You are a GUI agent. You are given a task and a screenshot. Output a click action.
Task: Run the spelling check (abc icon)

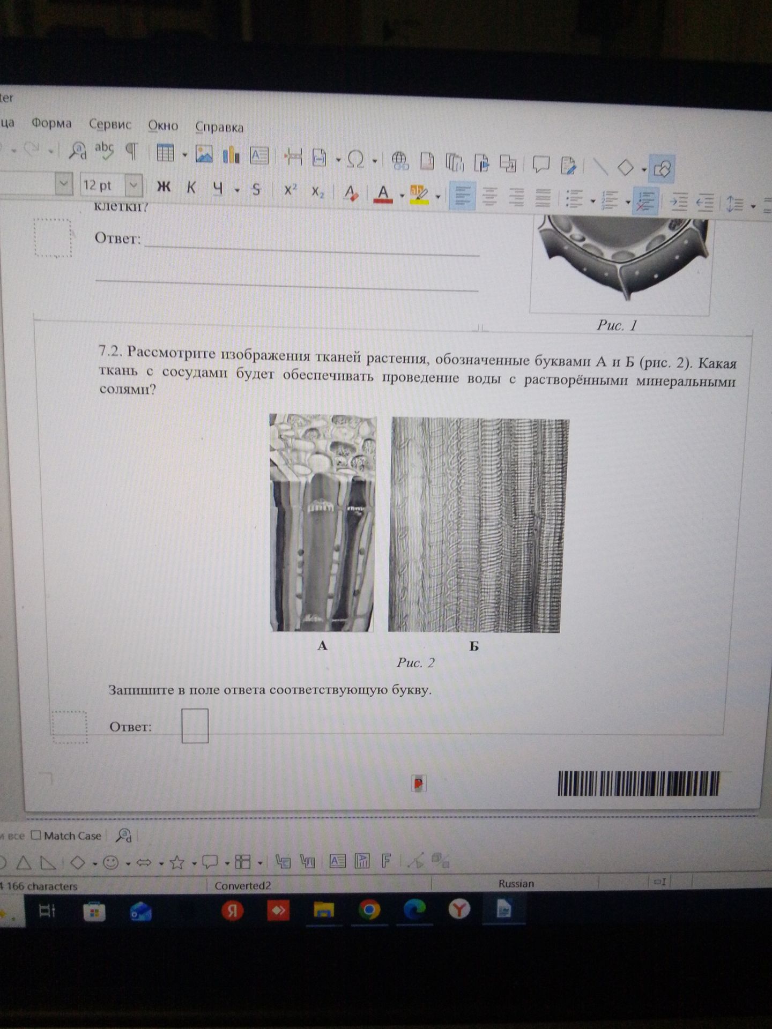coord(104,151)
